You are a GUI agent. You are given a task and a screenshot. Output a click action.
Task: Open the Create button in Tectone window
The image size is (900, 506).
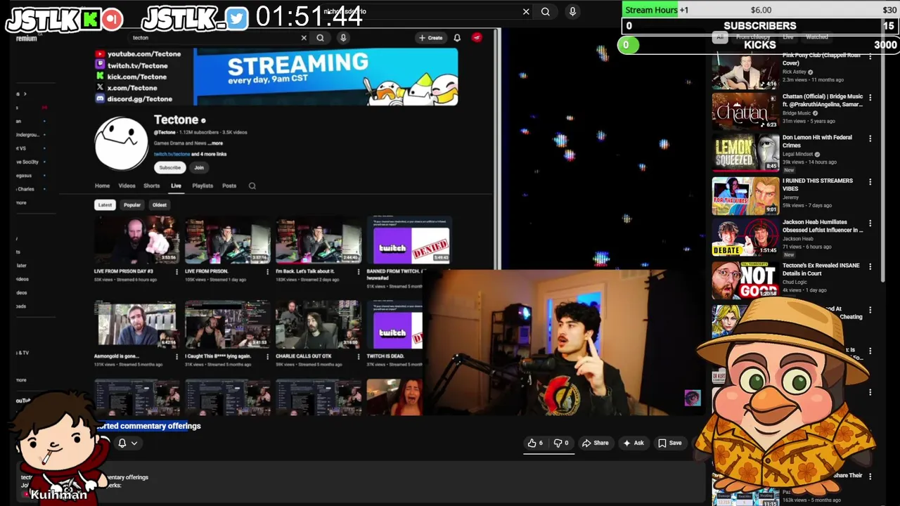430,38
